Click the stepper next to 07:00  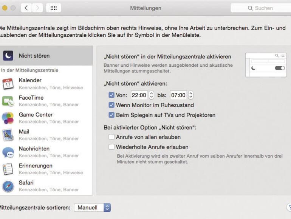190,95
